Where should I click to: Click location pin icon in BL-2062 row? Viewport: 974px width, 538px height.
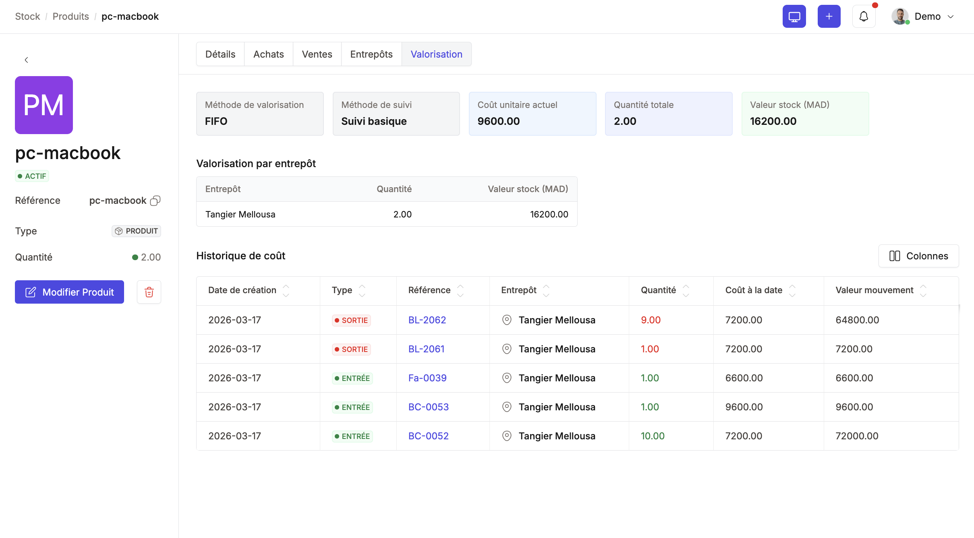pyautogui.click(x=507, y=320)
